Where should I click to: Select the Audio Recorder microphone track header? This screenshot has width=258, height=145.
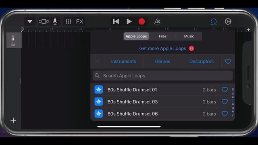(14, 40)
